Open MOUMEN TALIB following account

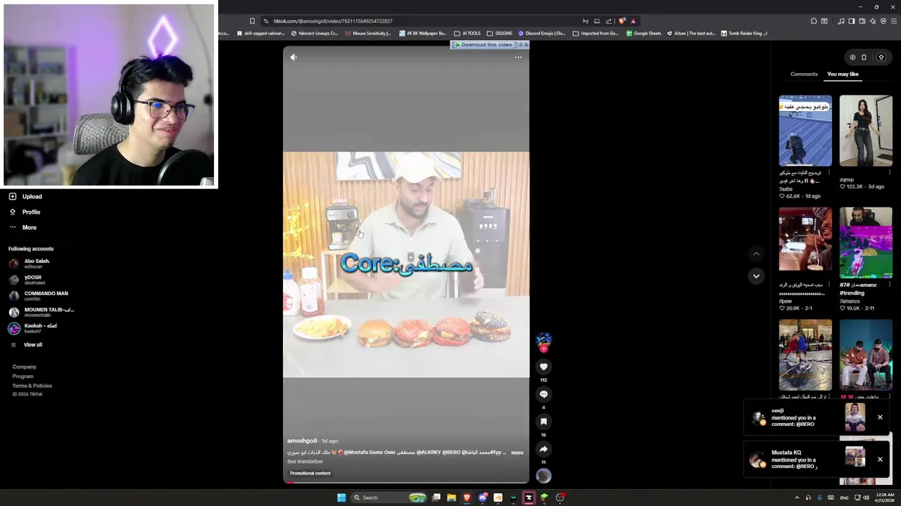[x=41, y=312]
